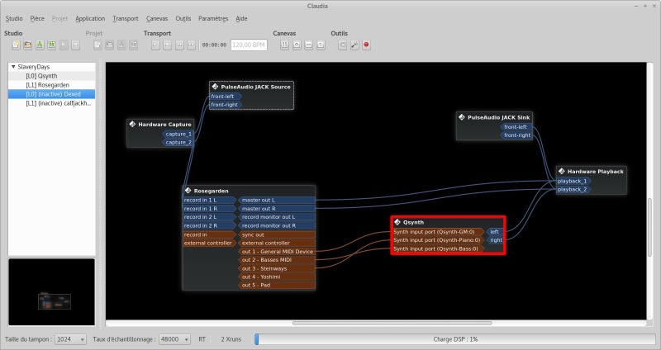Viewport: 661px width, 350px height.
Task: Click the Load Studio folder icon
Action: pyautogui.click(x=27, y=45)
